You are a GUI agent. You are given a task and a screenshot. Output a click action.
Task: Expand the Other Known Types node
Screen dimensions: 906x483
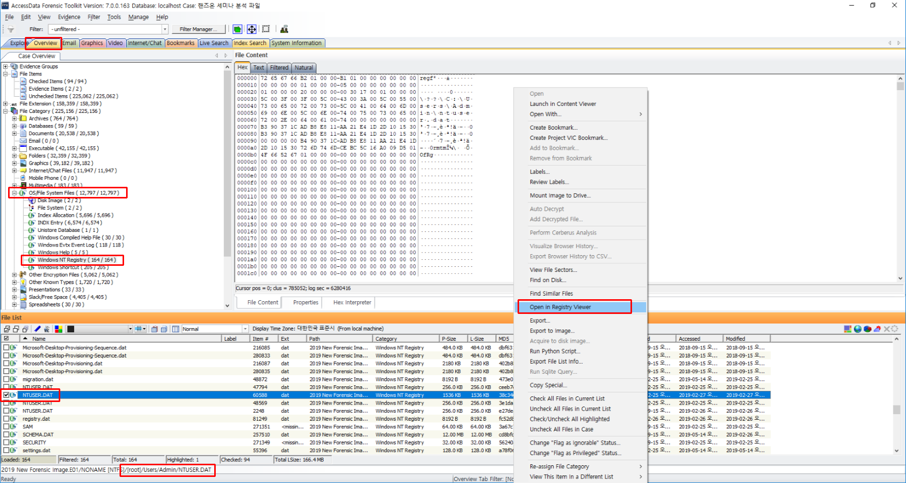click(x=14, y=282)
